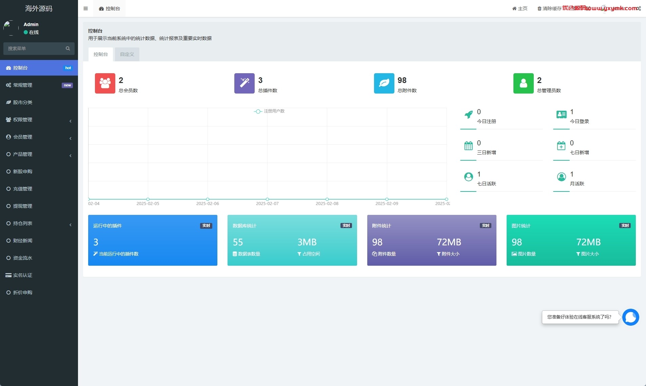Screen dimensions: 646x386
Task: Click the 实时 badge on 图片统计 card
Action: coord(625,226)
